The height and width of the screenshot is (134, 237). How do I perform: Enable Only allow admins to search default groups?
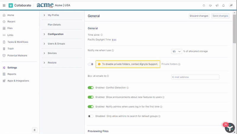[91, 116]
